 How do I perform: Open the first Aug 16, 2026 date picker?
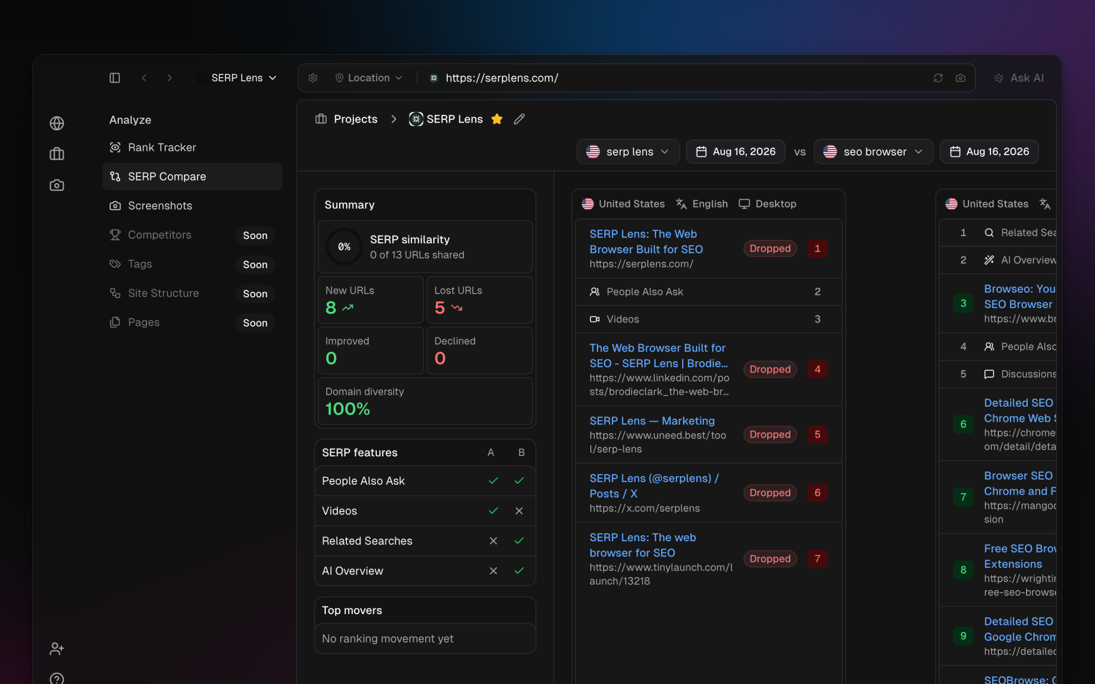pos(736,151)
